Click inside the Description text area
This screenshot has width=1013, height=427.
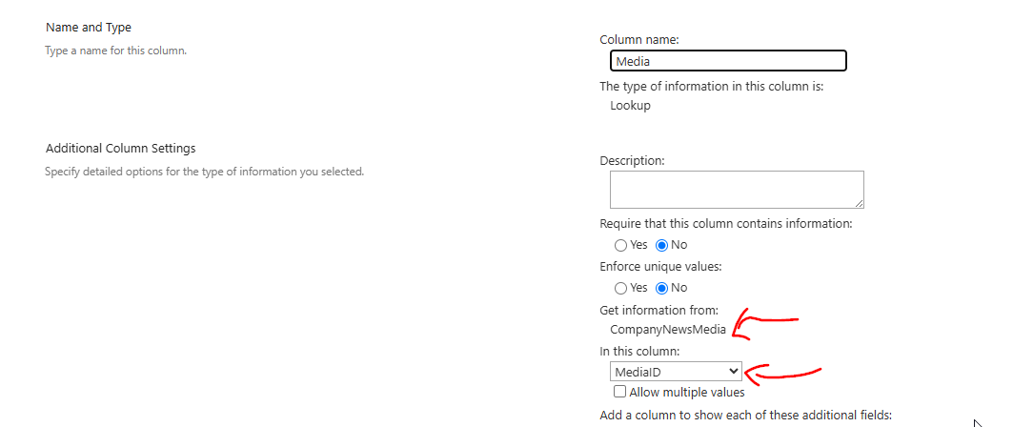click(x=737, y=190)
